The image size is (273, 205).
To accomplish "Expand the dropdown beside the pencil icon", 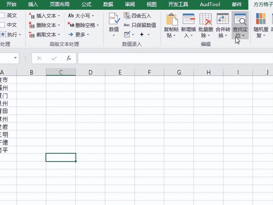I will (133, 34).
